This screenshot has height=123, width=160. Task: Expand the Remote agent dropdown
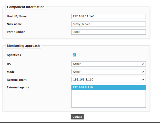pos(108,80)
